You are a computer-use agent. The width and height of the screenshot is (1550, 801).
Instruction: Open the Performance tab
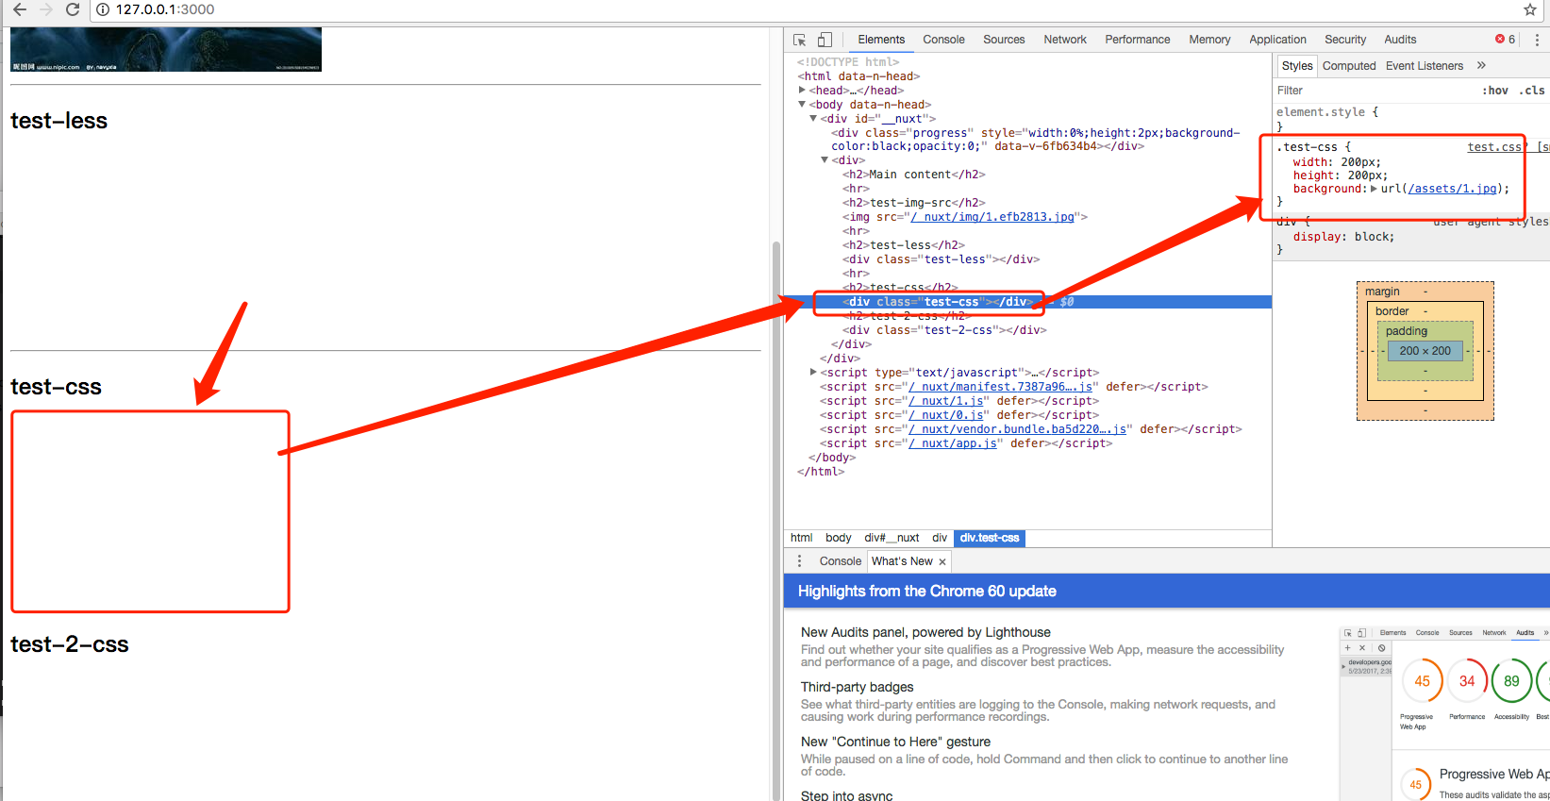click(x=1138, y=40)
